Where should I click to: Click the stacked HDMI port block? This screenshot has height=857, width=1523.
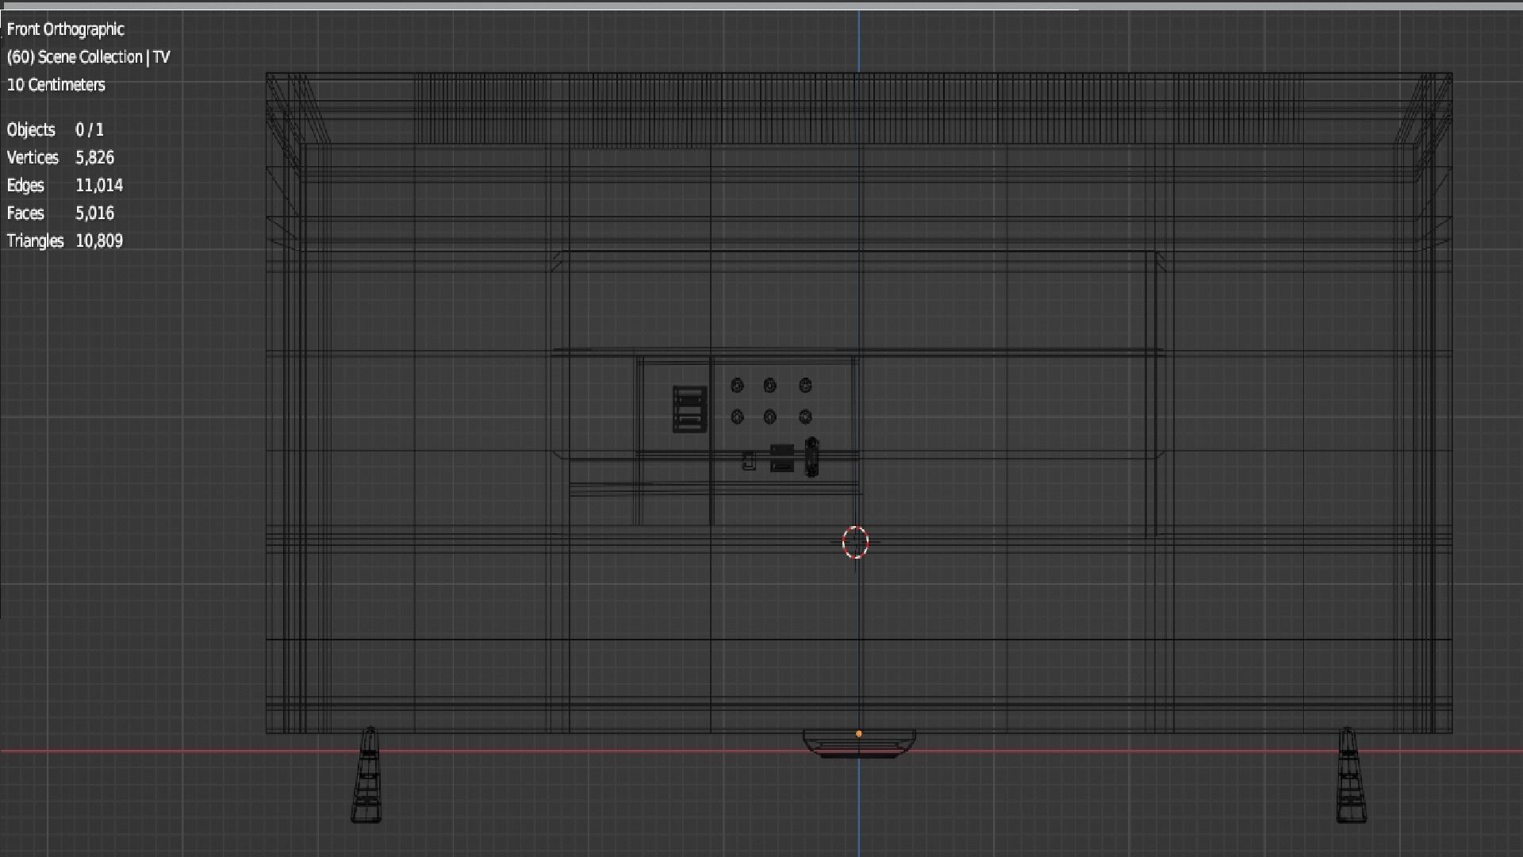click(x=689, y=409)
